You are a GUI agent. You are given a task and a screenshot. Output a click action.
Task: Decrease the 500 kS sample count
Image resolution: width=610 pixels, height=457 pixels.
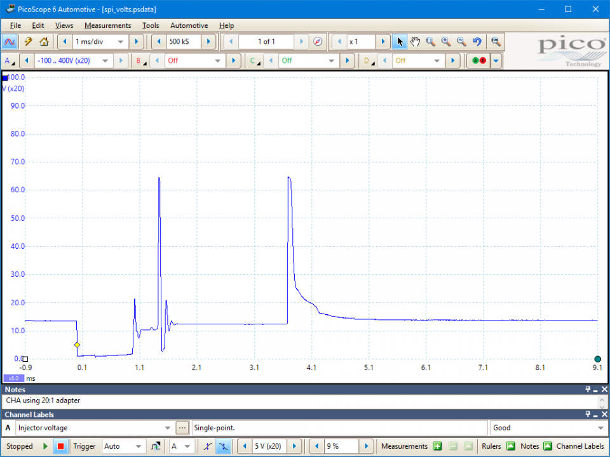(159, 42)
